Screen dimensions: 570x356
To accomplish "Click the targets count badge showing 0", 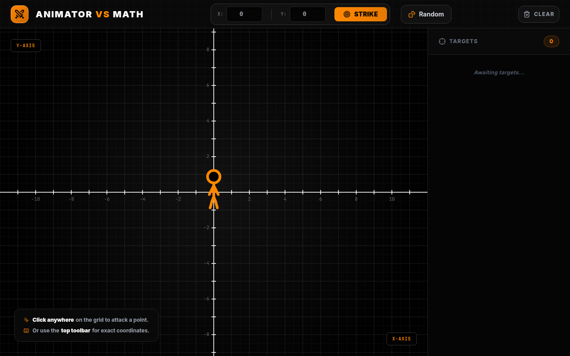I will click(551, 41).
